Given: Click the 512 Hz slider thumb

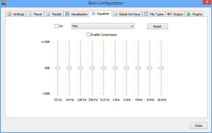Looking at the screenshot, I should 104,68.
